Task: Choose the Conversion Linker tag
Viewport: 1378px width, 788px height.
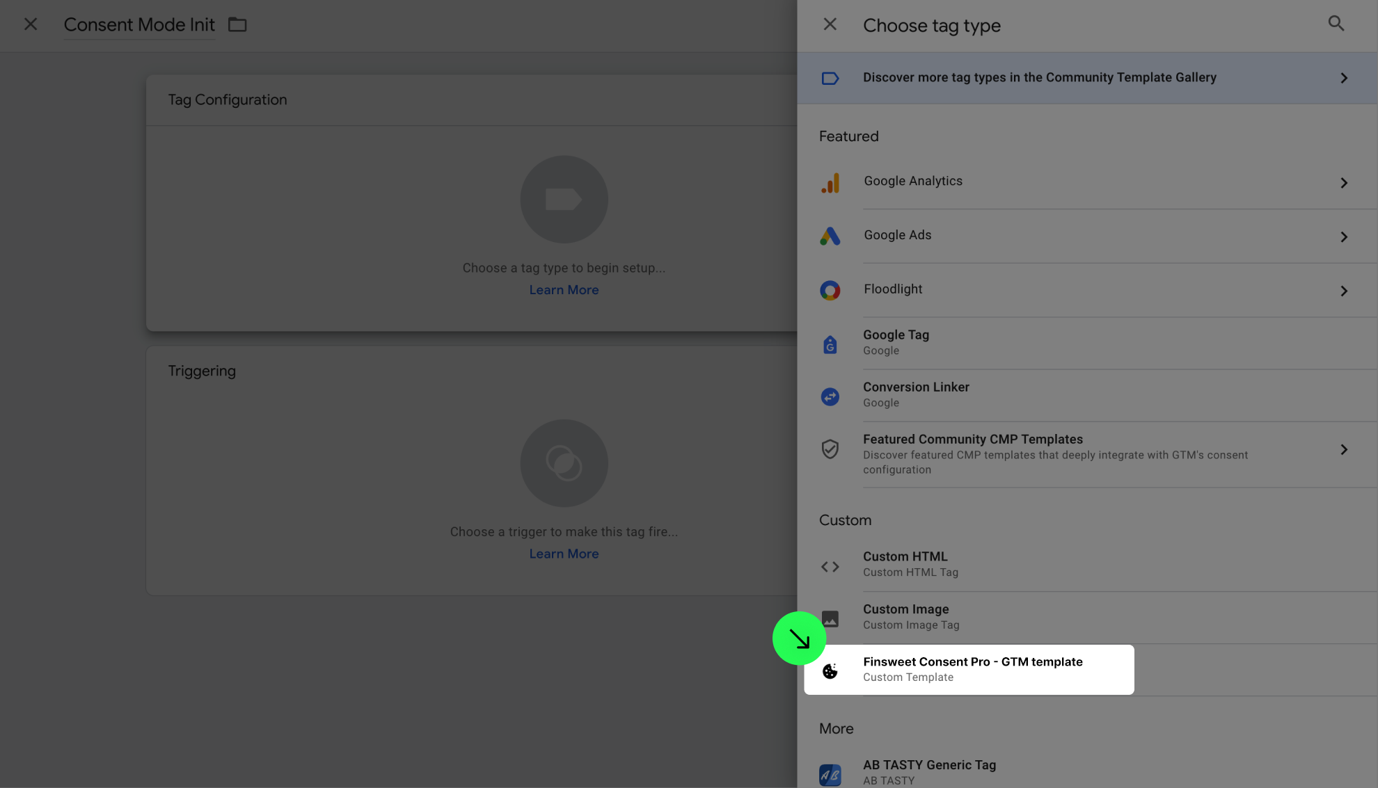Action: click(1087, 396)
